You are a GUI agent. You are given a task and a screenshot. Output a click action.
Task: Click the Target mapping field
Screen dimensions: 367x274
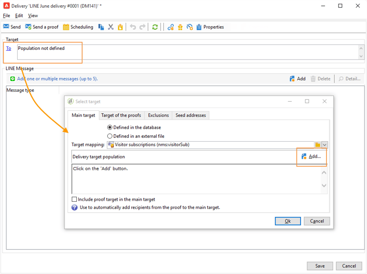[210, 145]
